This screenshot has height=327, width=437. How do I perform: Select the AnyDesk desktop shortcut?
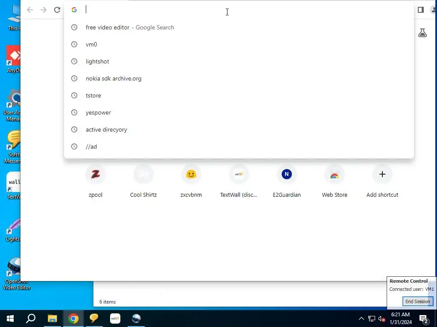click(x=13, y=59)
